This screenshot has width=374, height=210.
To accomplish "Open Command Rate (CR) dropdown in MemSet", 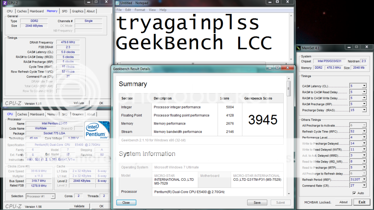I will coord(364,186).
